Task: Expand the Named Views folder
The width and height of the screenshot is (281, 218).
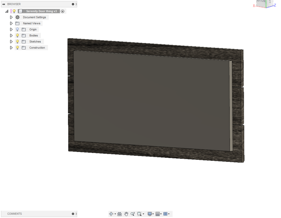Action: [11, 24]
